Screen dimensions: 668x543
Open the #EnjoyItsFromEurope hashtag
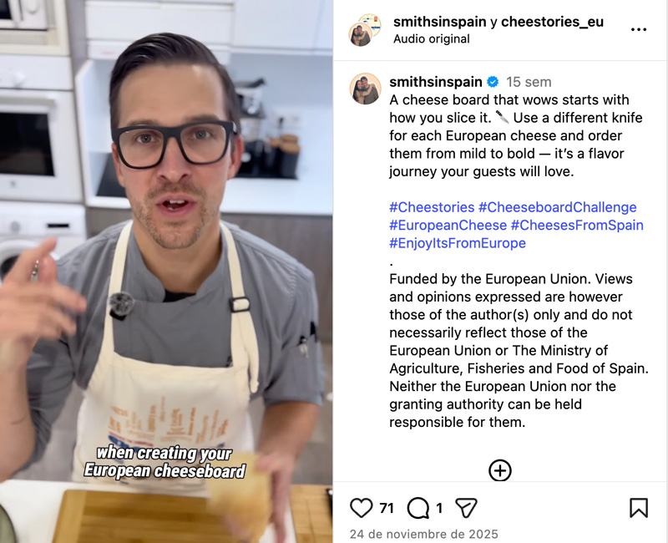[x=458, y=243]
